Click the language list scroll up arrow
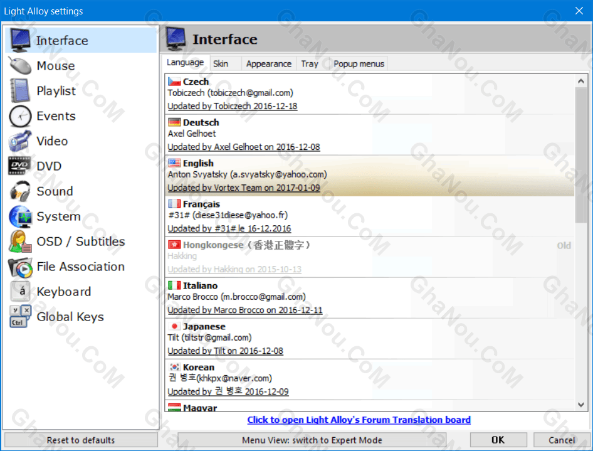Screen dimensions: 593x451 pyautogui.click(x=581, y=81)
